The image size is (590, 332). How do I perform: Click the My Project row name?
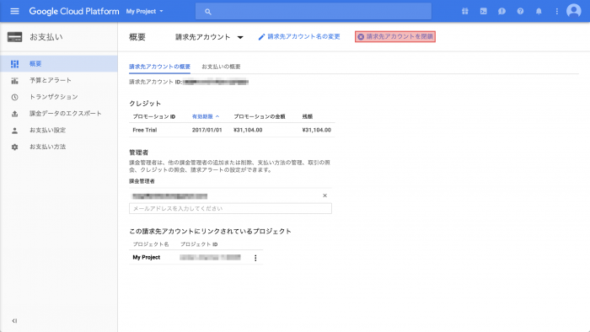point(147,257)
